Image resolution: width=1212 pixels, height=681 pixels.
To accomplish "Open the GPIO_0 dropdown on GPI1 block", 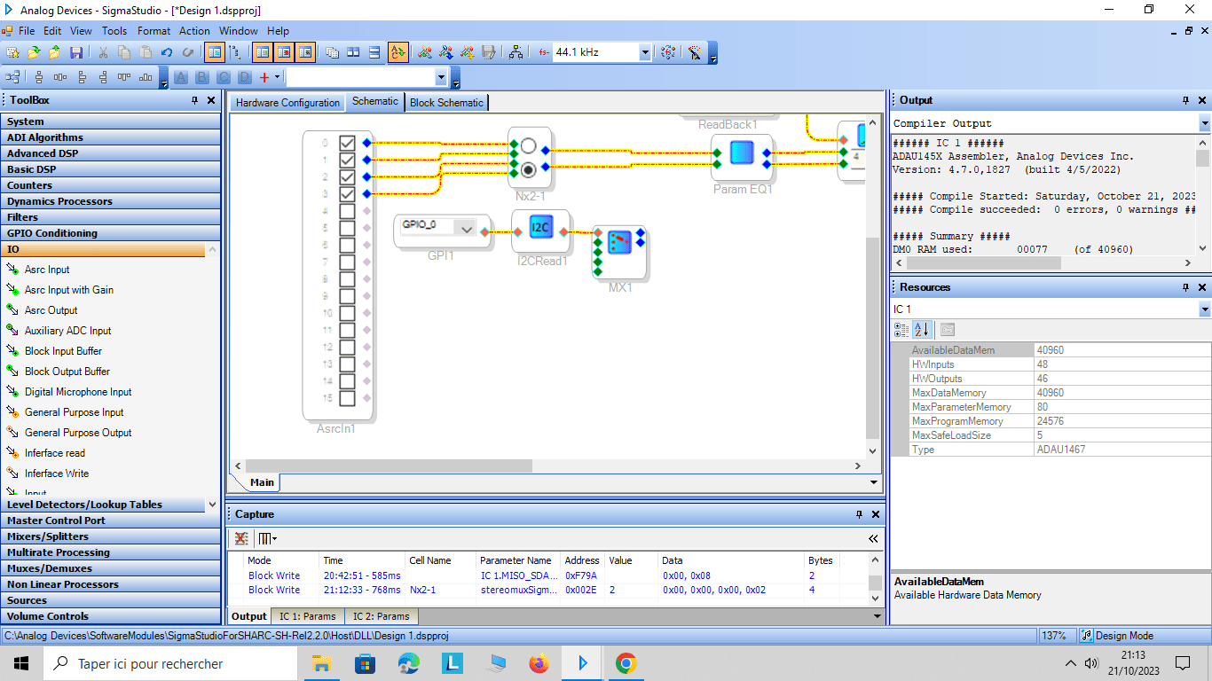I will pos(467,230).
